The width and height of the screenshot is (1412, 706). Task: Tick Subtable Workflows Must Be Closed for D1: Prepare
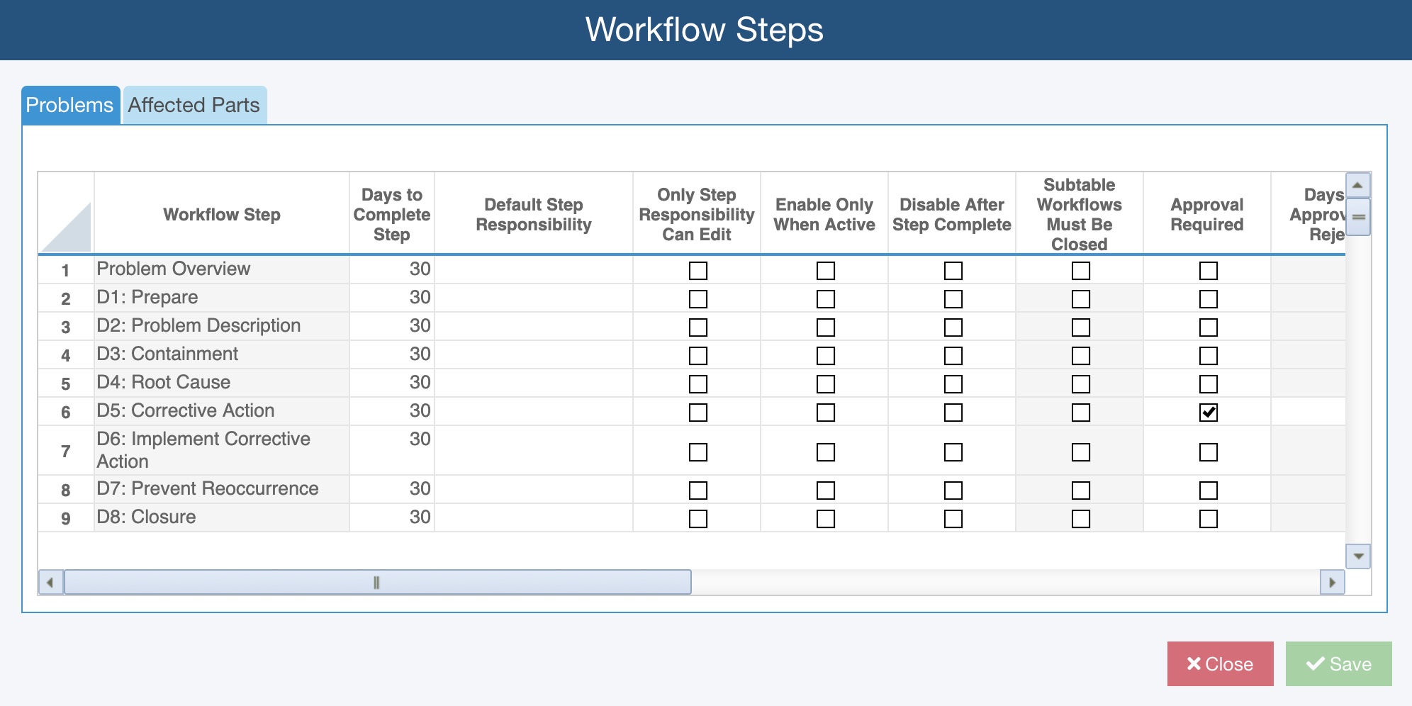(1080, 299)
